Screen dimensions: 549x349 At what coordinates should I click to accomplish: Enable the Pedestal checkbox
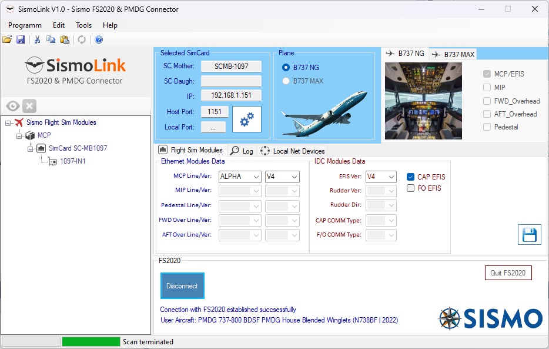(487, 127)
